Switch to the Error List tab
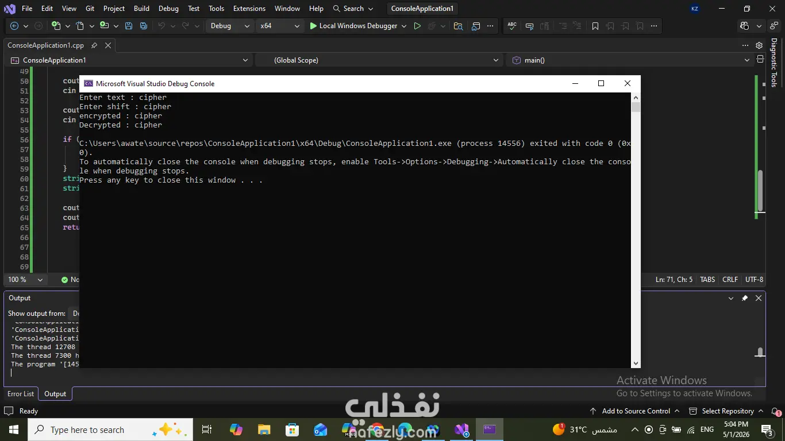785x441 pixels. tap(21, 394)
